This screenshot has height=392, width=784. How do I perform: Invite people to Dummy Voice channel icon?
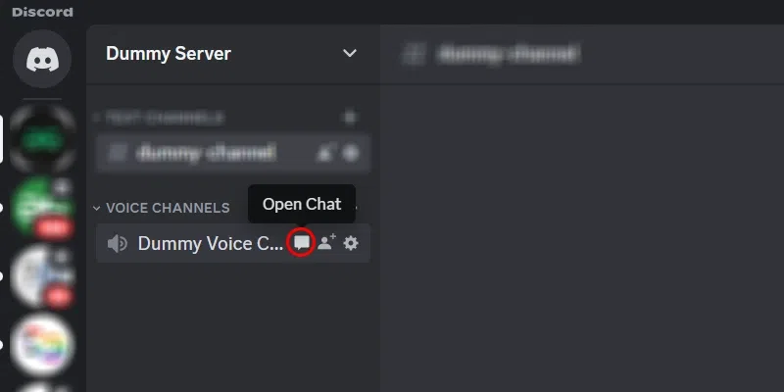(x=326, y=242)
